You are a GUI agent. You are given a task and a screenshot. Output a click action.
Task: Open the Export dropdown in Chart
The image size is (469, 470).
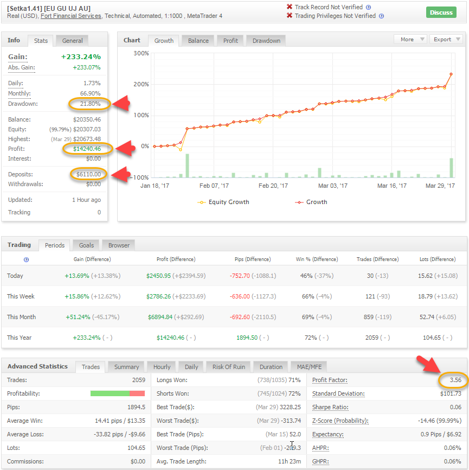[x=447, y=39]
